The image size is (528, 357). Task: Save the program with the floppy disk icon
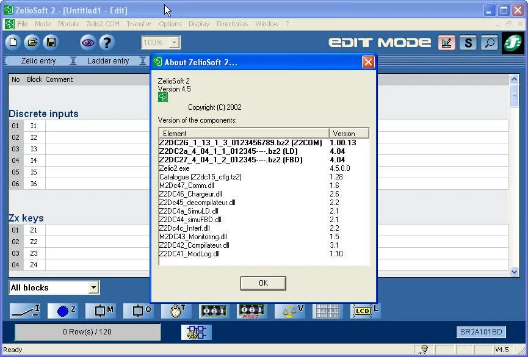[x=51, y=42]
